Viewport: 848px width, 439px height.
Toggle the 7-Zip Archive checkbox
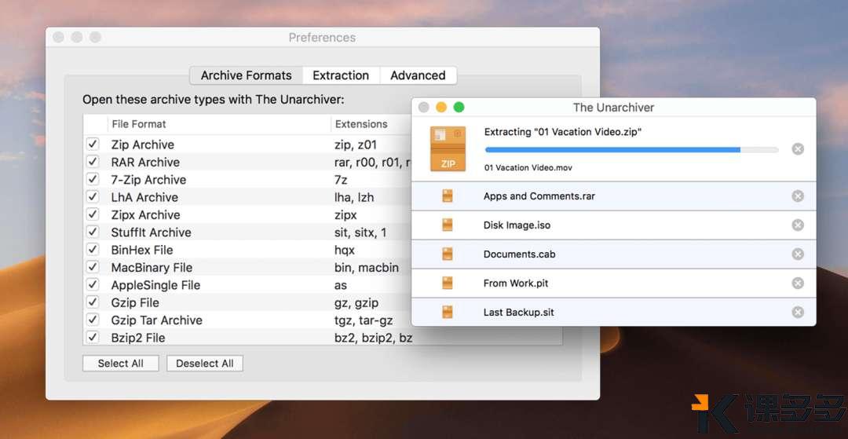point(93,180)
